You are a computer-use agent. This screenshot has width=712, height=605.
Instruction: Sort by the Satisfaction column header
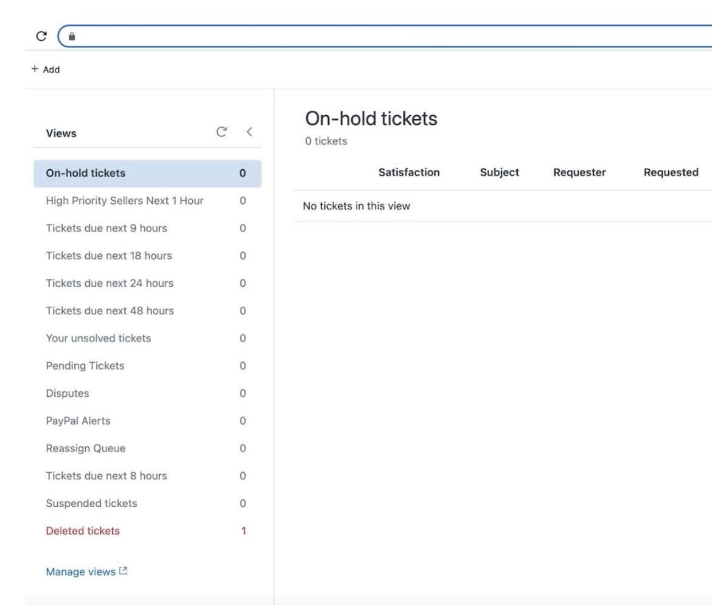409,173
